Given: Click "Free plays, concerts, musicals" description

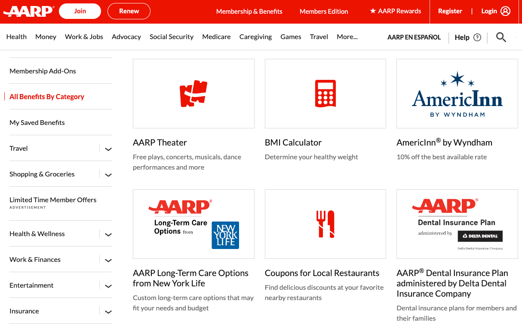Looking at the screenshot, I should click(x=187, y=162).
